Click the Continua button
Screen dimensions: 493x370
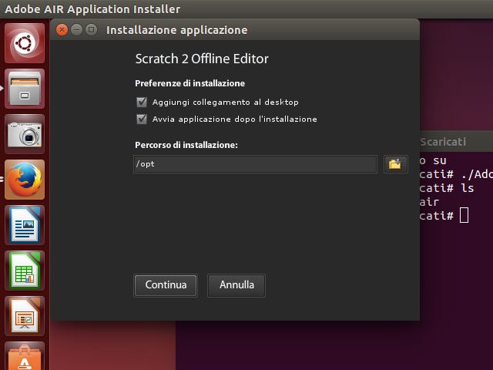(166, 285)
